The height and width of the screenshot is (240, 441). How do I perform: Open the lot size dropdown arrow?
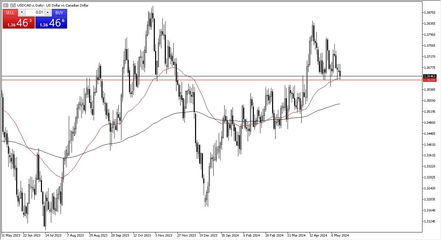(x=22, y=12)
